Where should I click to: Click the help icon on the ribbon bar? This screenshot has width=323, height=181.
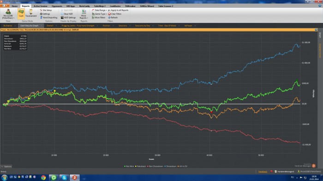pyautogui.click(x=320, y=6)
